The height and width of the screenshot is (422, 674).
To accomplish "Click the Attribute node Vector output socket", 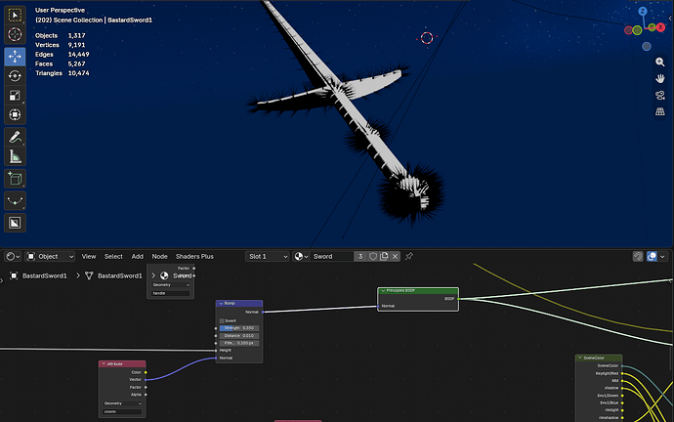I will 146,380.
